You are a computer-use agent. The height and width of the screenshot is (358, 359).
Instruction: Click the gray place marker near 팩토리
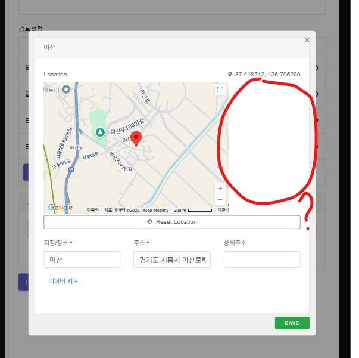click(x=66, y=89)
